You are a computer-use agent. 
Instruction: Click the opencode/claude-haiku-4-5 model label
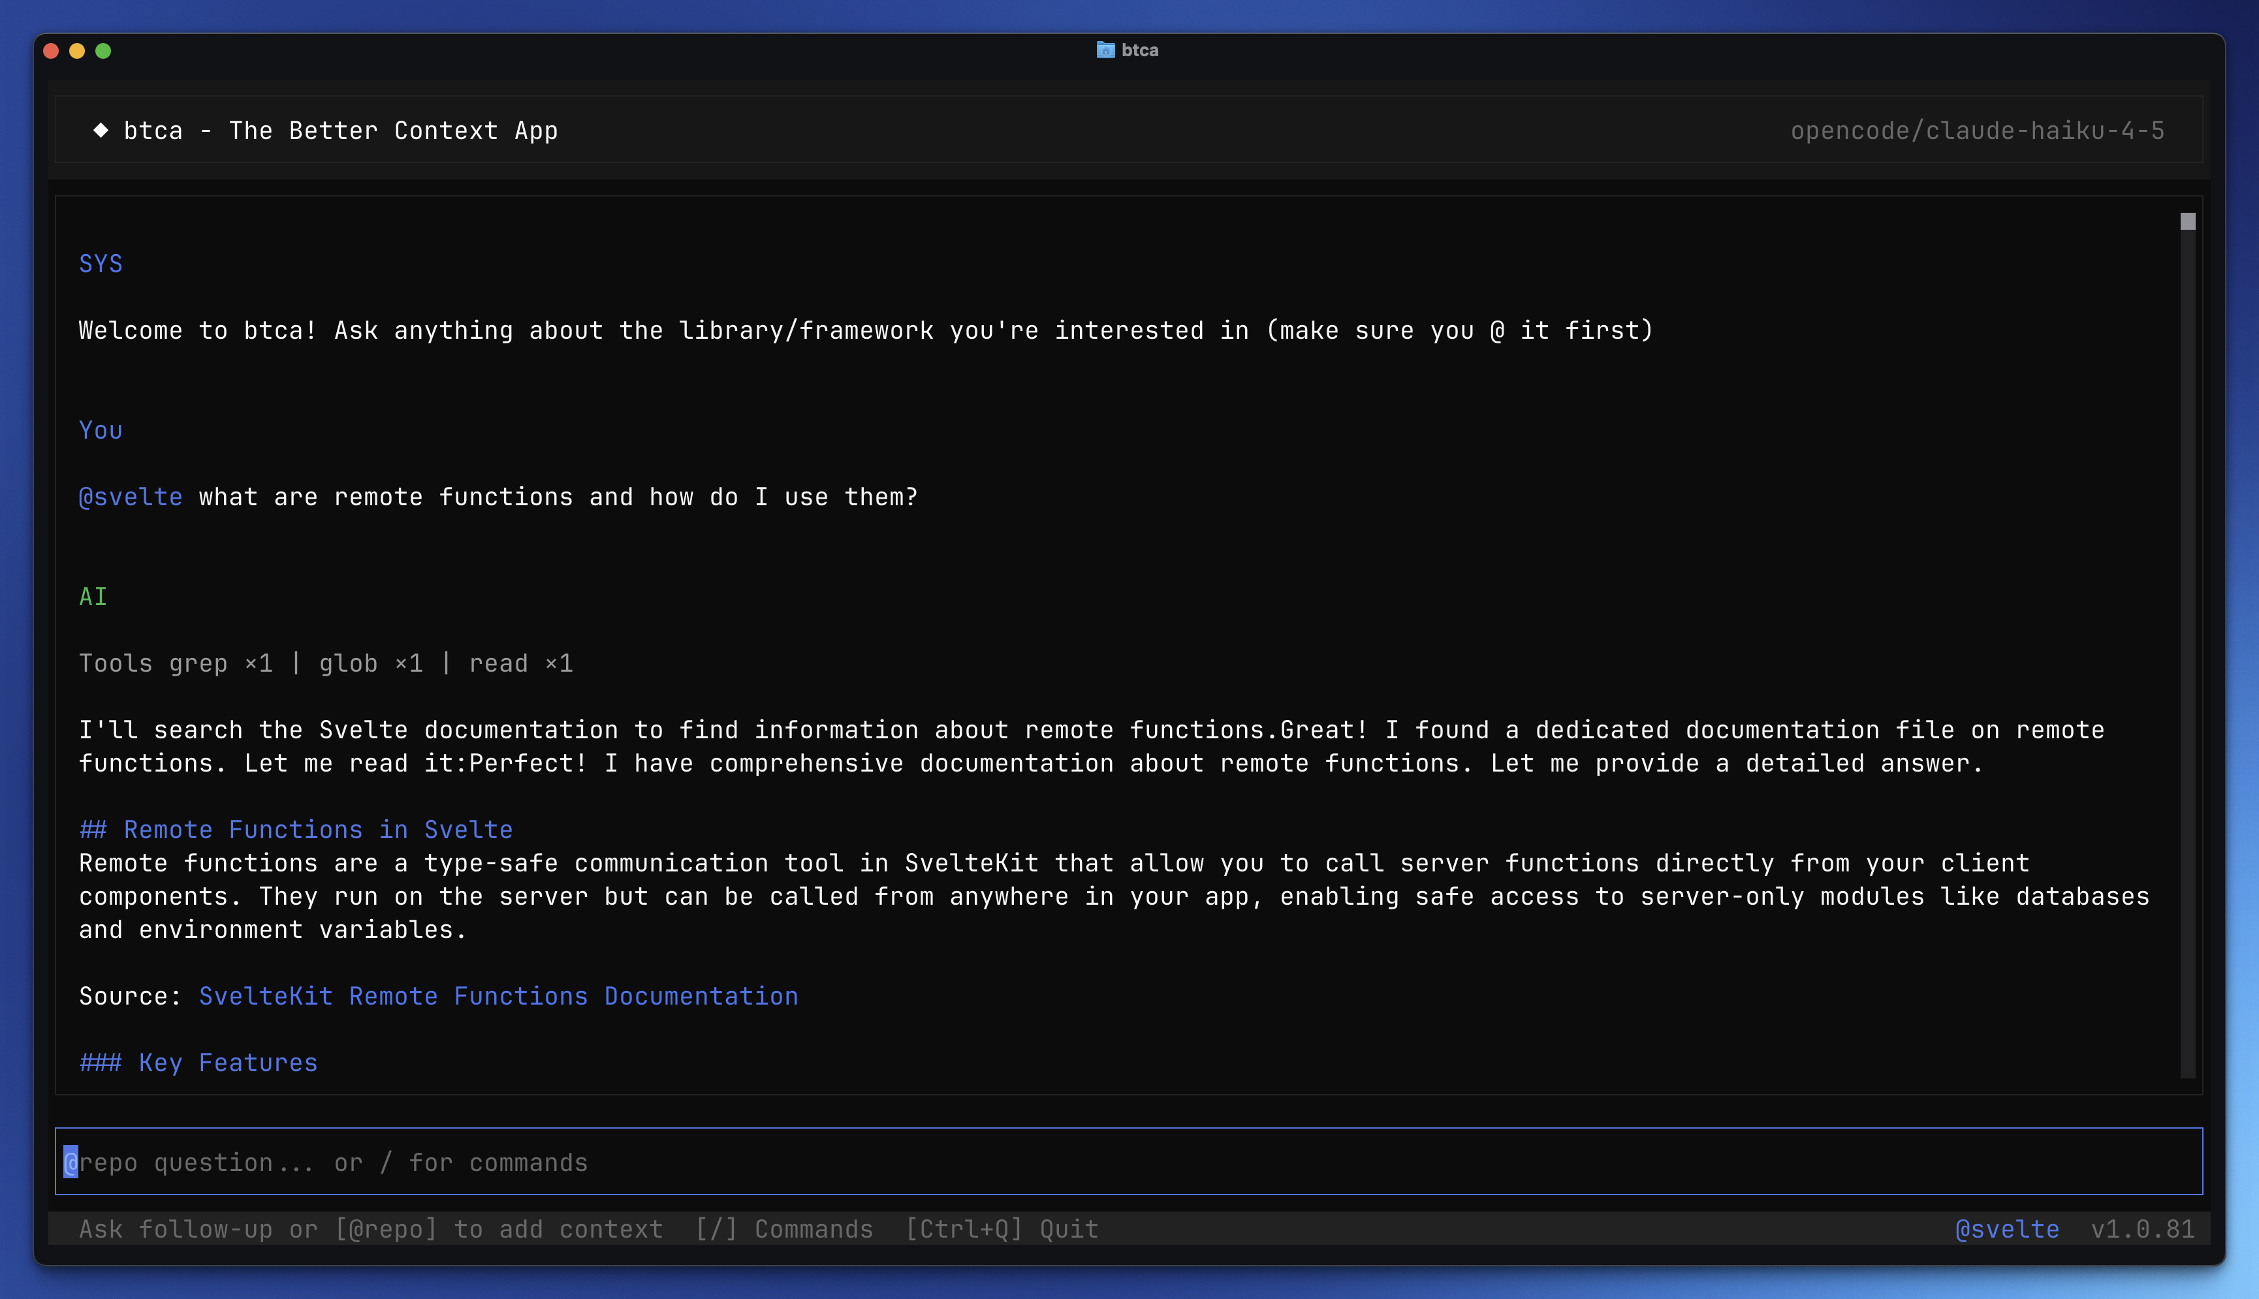1977,131
